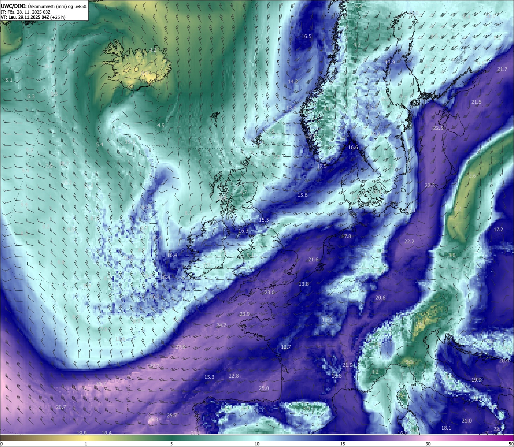Screen dimensions: 514x447
Task: Click the 22.2 value on the map
Action: [x=409, y=241]
